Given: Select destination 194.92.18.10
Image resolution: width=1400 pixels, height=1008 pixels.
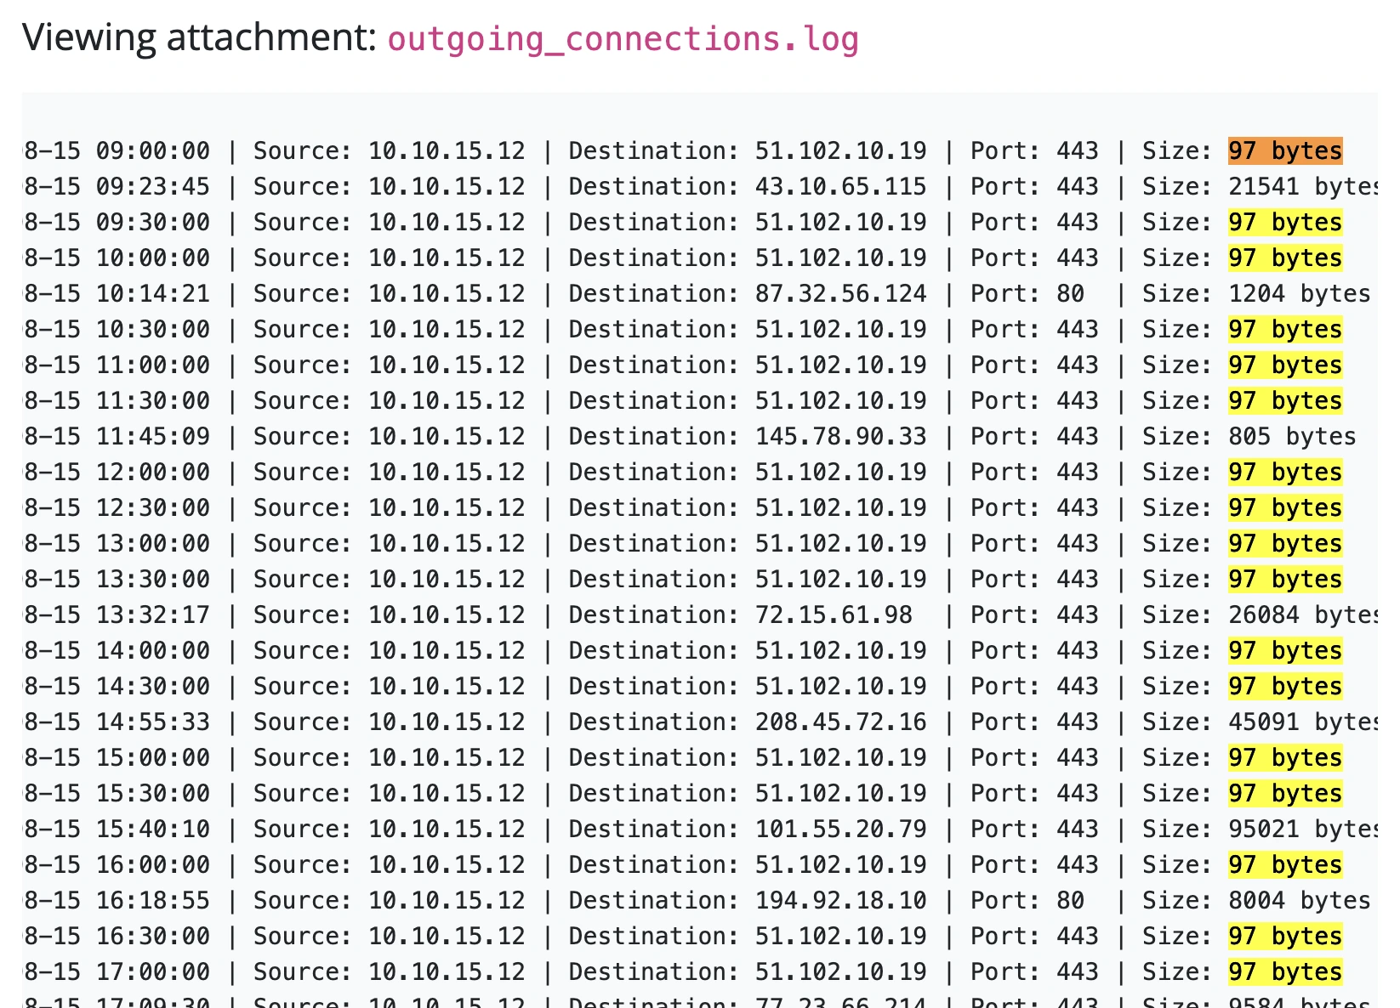Looking at the screenshot, I should (840, 901).
